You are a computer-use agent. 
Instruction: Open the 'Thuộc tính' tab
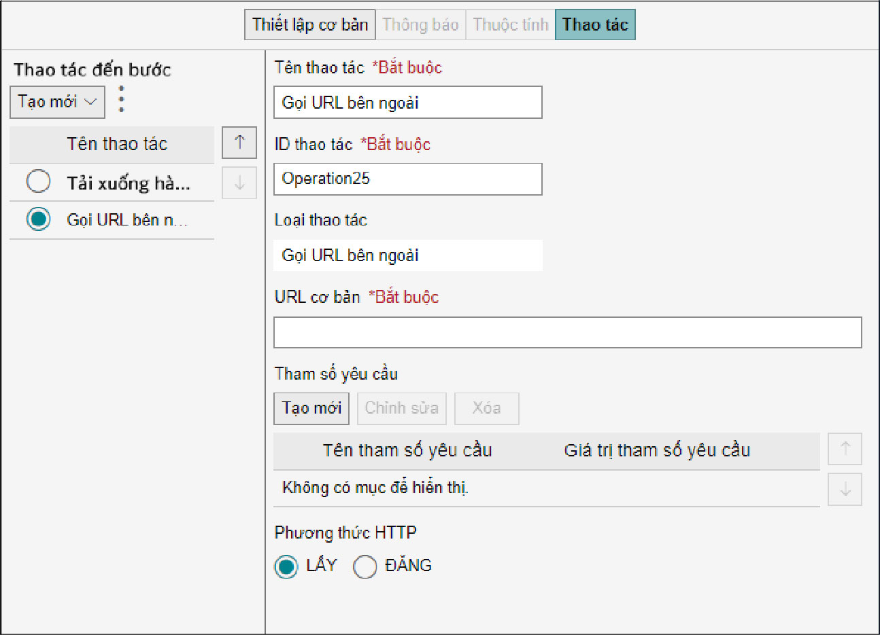tap(510, 24)
